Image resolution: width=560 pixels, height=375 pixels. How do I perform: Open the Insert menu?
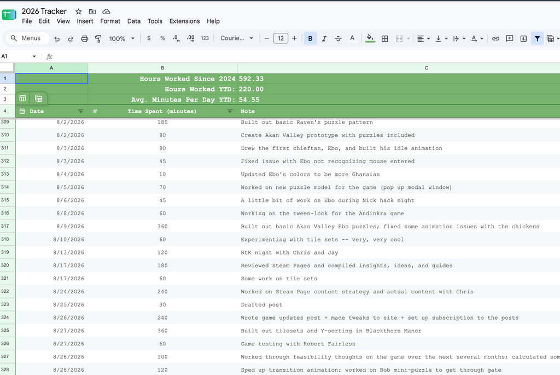click(85, 21)
